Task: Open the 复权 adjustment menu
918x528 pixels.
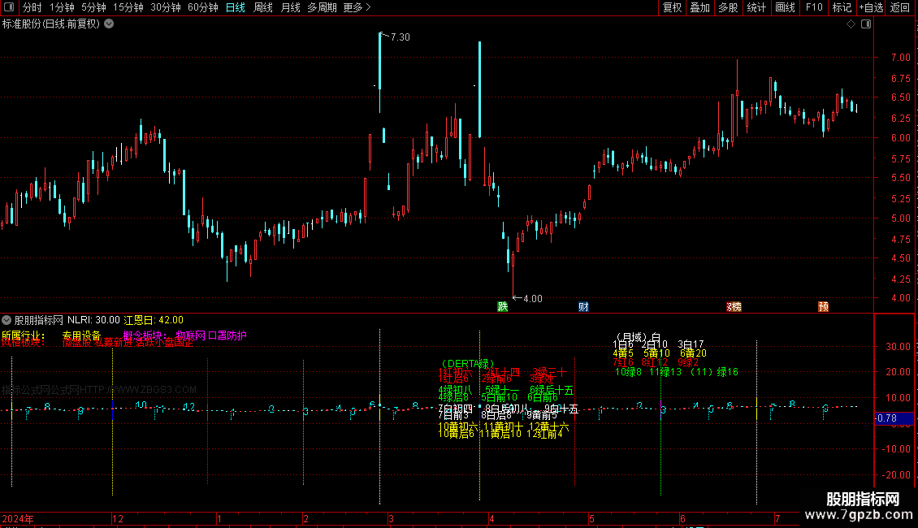Action: (672, 7)
